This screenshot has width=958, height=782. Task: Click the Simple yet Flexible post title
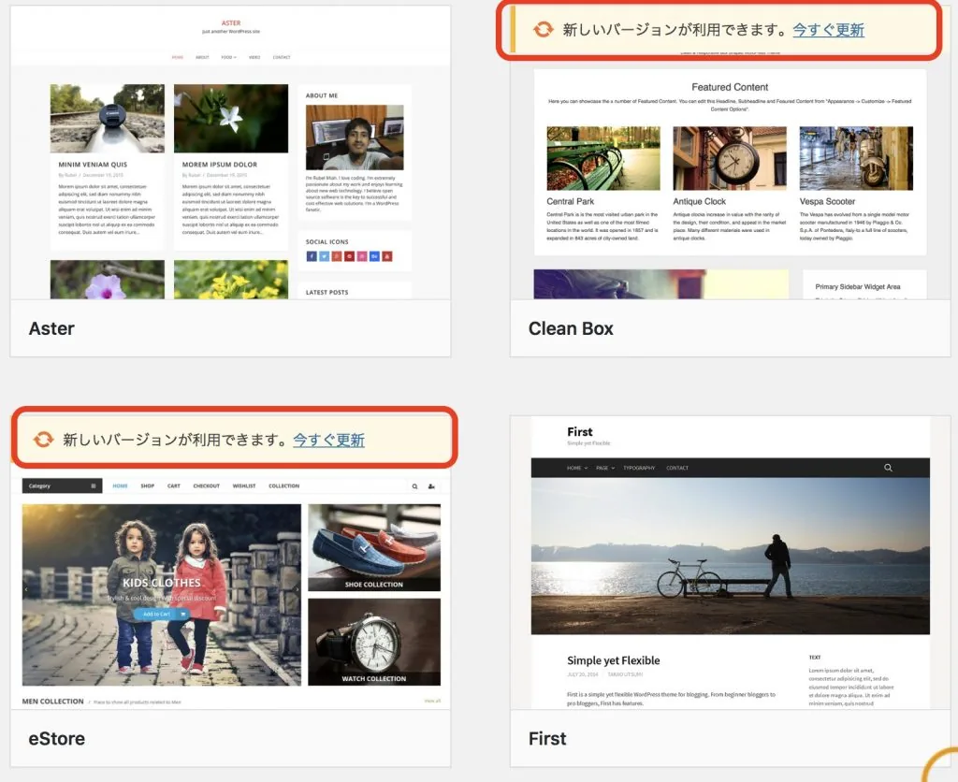pos(614,660)
